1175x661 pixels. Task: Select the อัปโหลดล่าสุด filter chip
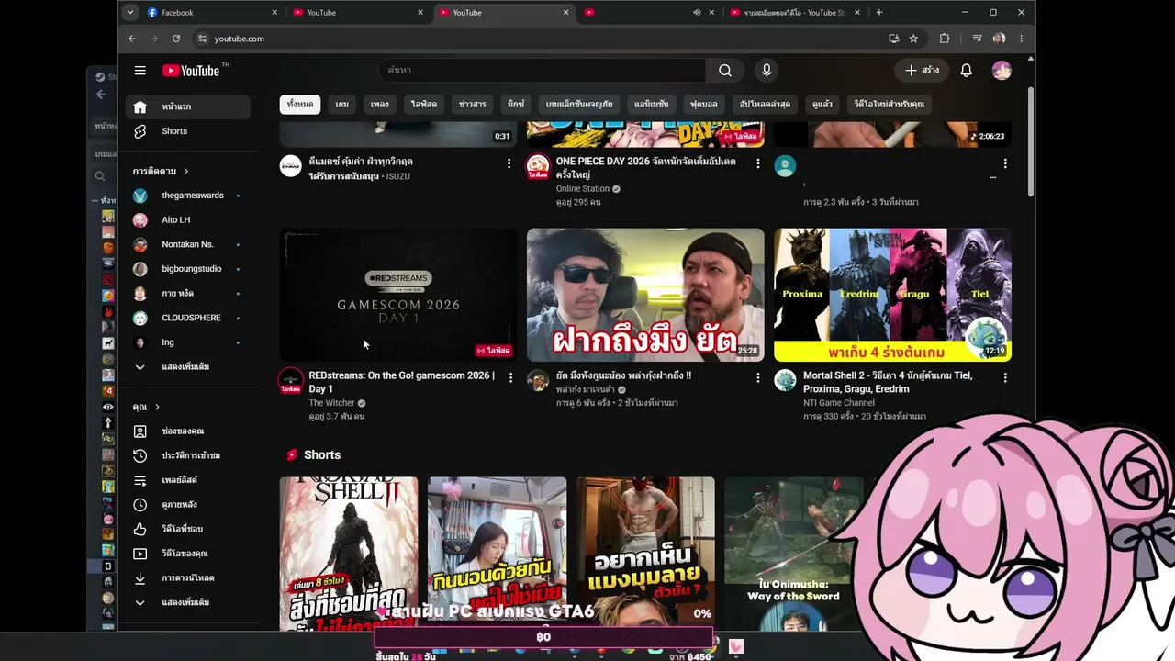(765, 105)
